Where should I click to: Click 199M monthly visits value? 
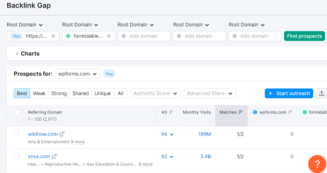pos(204,134)
